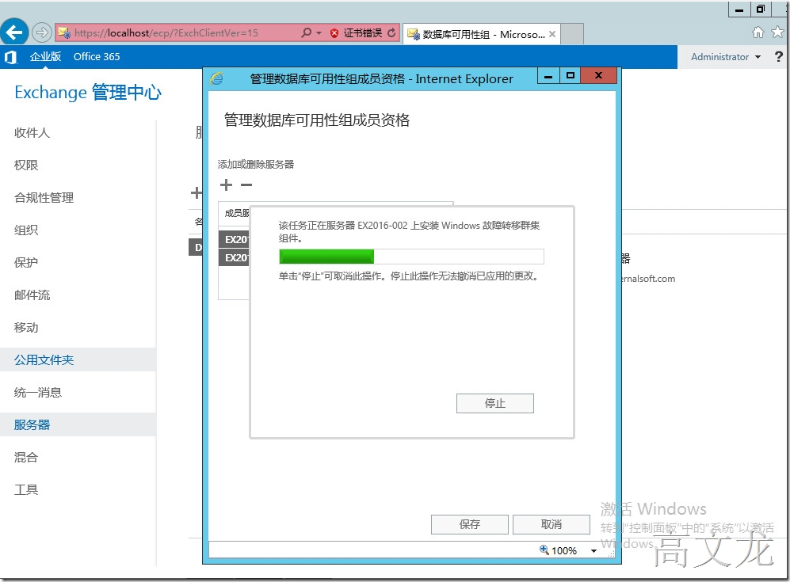The image size is (790, 582).
Task: Go back with the browser back arrow
Action: [x=14, y=32]
